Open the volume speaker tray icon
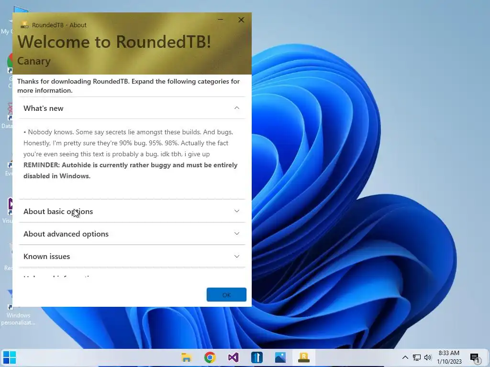This screenshot has width=490, height=367. (x=428, y=357)
